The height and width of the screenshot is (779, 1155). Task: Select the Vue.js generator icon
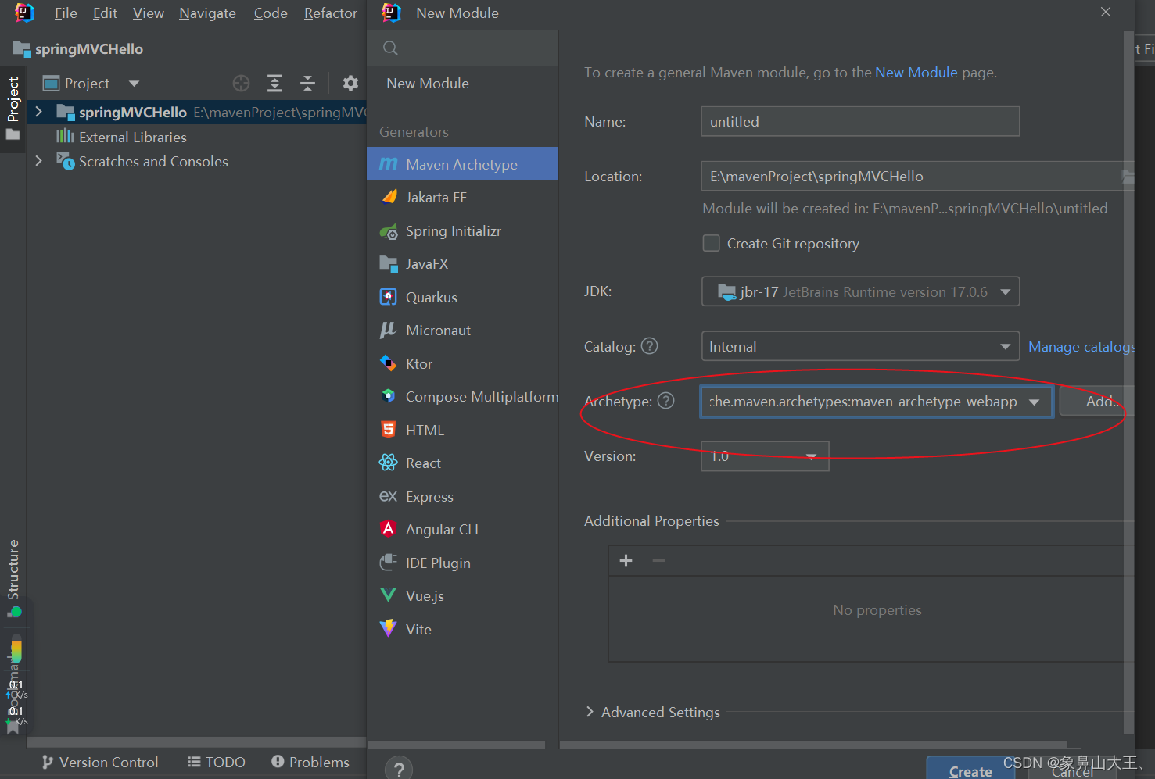(389, 595)
